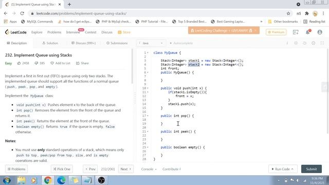This screenshot has width=329, height=185.
Task: Switch to the Description tab
Action: tap(17, 43)
